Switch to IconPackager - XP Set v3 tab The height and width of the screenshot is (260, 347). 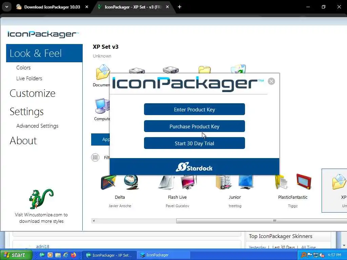[133, 7]
